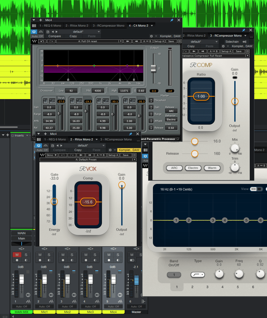Mute the Mic3 channel

click(86, 255)
